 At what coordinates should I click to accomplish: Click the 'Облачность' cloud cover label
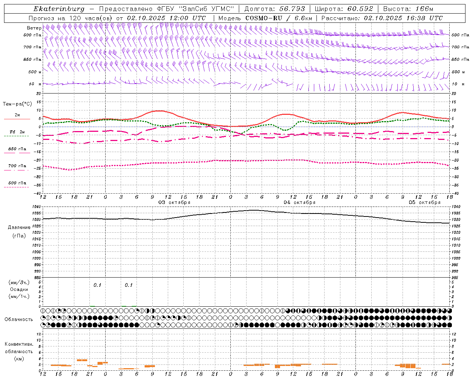tap(19, 320)
